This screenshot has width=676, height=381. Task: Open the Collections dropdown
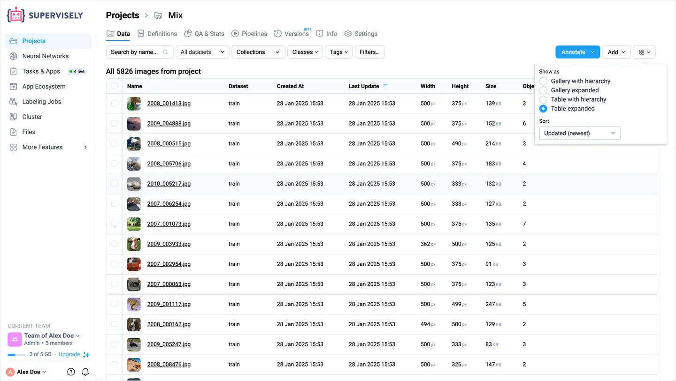click(x=258, y=52)
